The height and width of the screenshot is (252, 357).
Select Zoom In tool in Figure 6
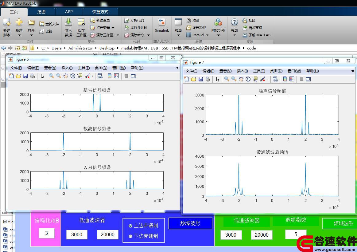[x=52, y=76]
